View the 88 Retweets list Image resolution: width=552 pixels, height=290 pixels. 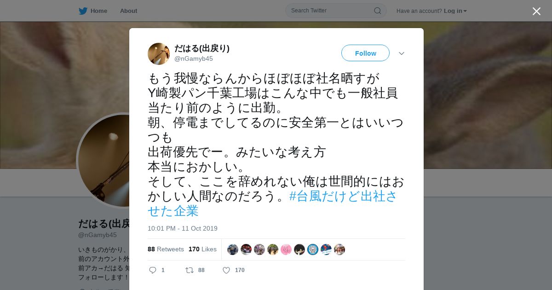(x=166, y=249)
